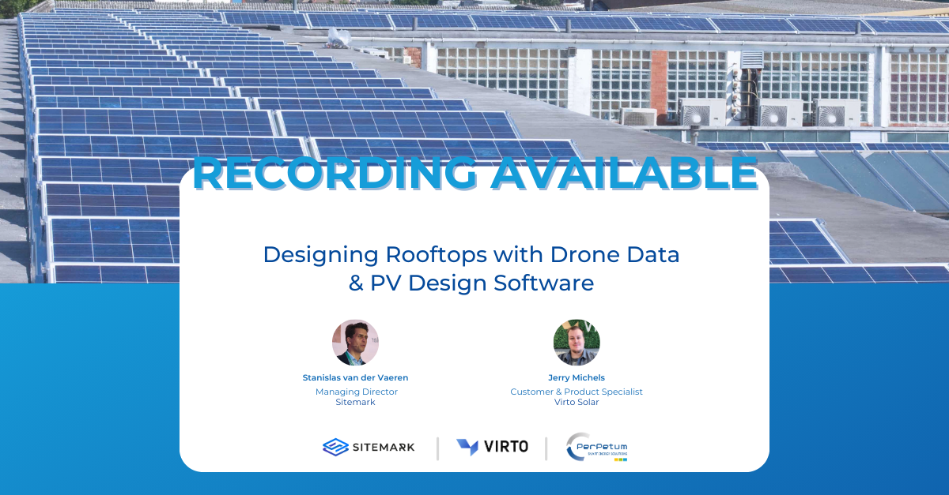Click the title 'Designing Rooftops with Drone Data'
The height and width of the screenshot is (495, 949).
pos(471,255)
